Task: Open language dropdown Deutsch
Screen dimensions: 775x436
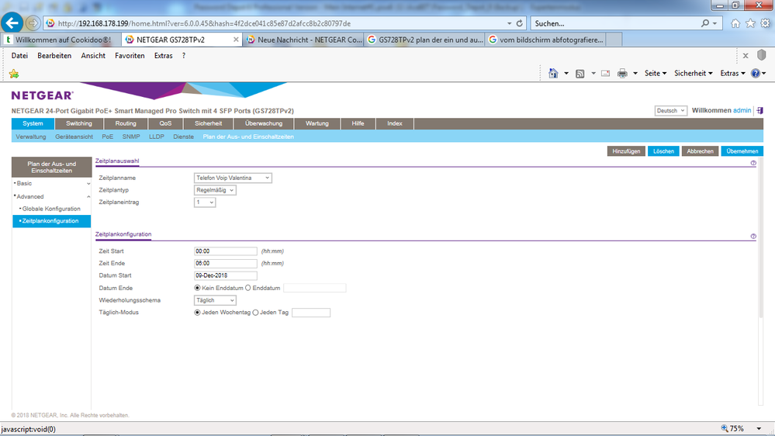Action: click(671, 111)
